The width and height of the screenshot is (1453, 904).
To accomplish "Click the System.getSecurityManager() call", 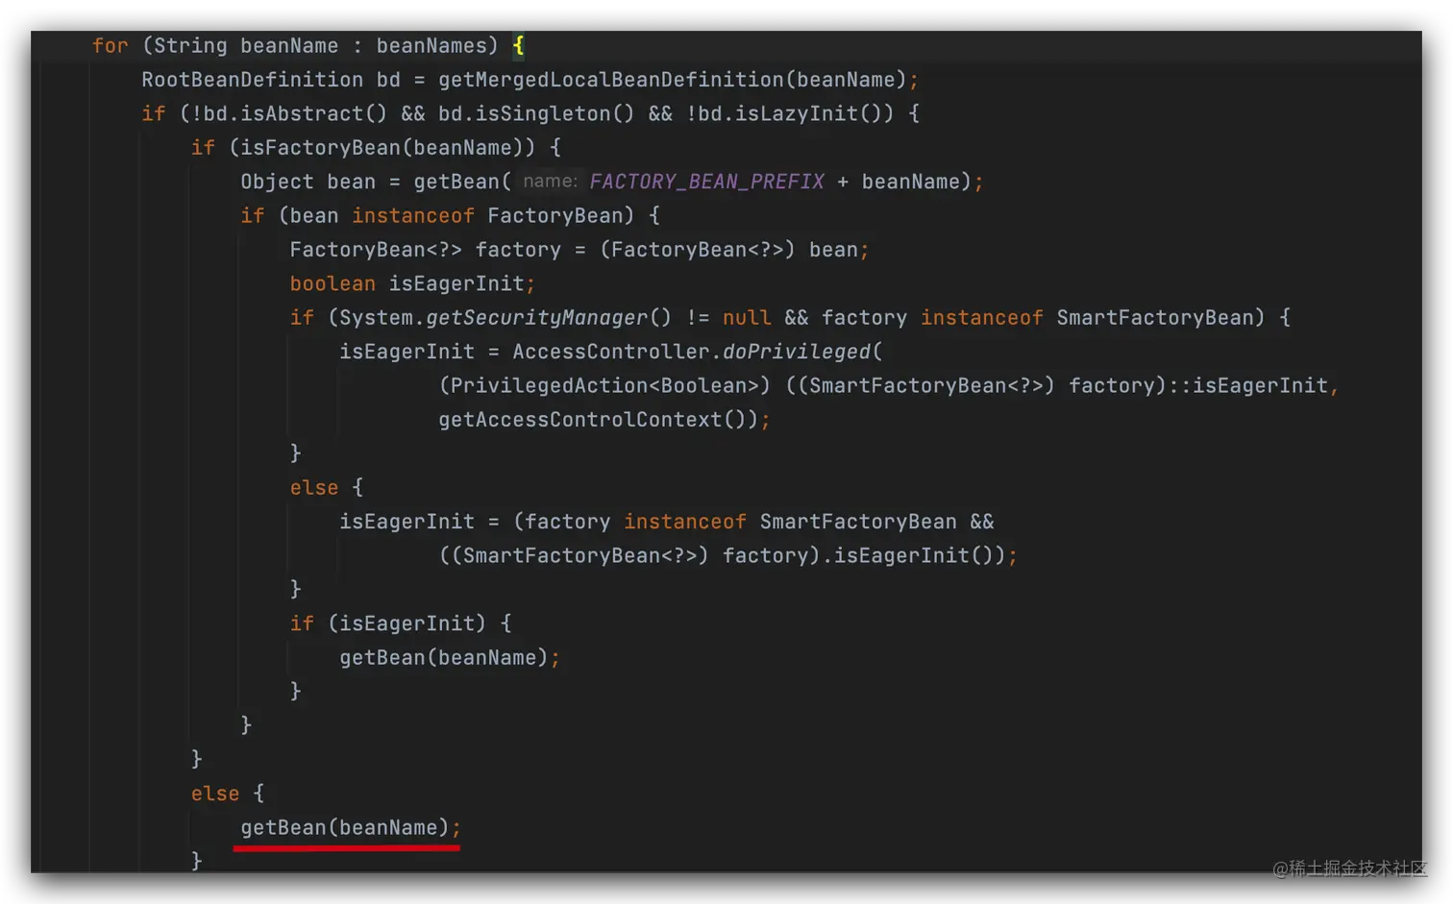I will coord(505,318).
